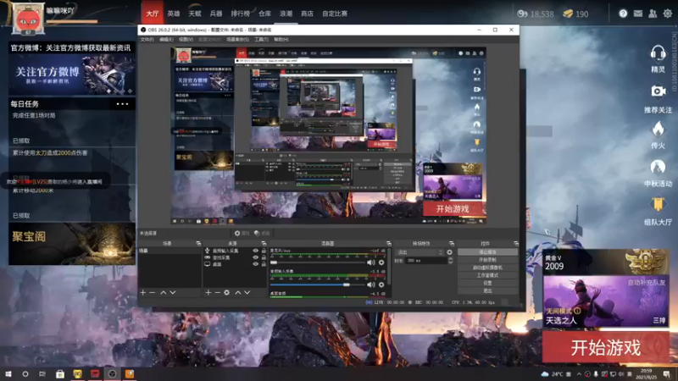The image size is (678, 381).
Task: Open OBS from the Windows taskbar
Action: point(112,374)
